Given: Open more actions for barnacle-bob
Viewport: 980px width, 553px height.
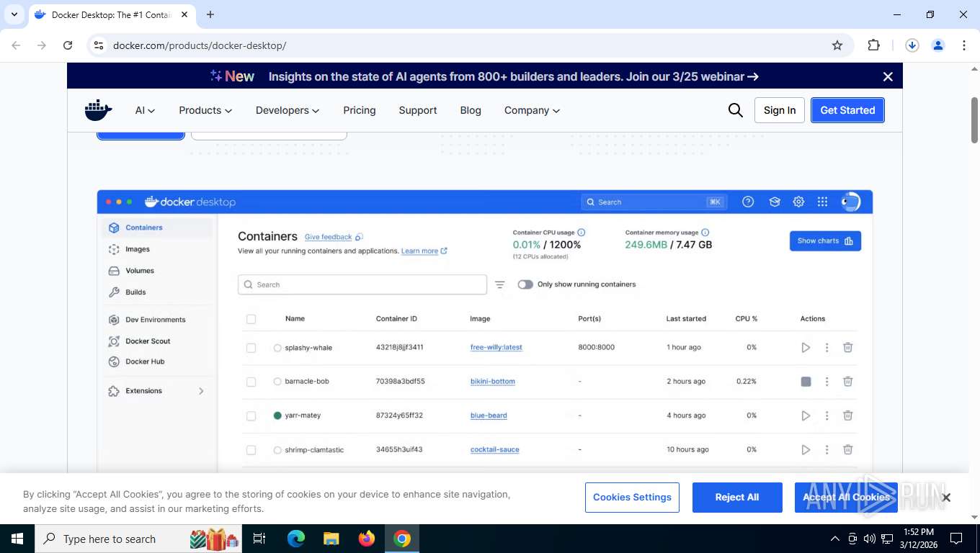Looking at the screenshot, I should pyautogui.click(x=827, y=382).
